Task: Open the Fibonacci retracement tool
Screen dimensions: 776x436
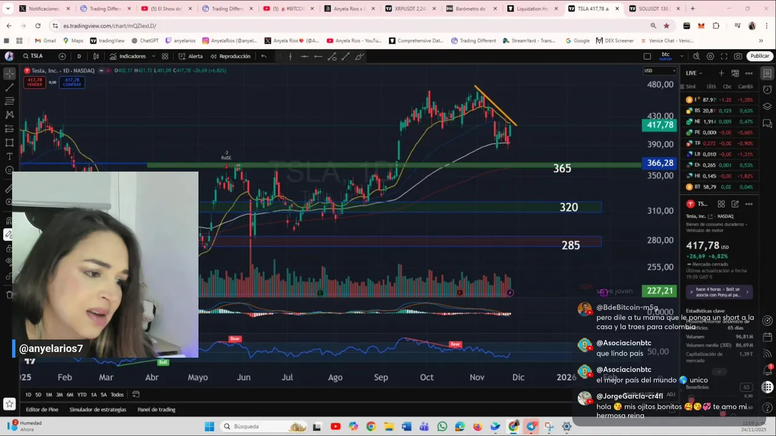Action: pyautogui.click(x=9, y=101)
